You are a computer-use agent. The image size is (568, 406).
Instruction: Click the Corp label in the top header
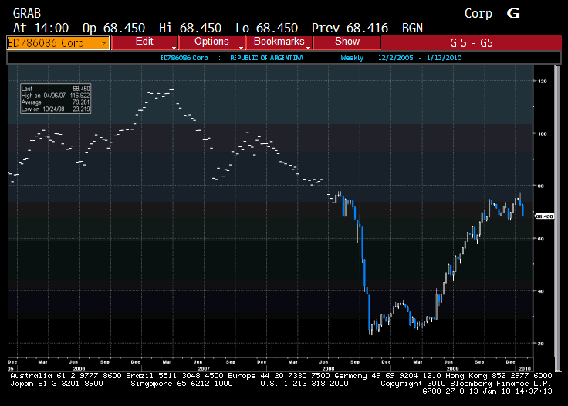[478, 14]
